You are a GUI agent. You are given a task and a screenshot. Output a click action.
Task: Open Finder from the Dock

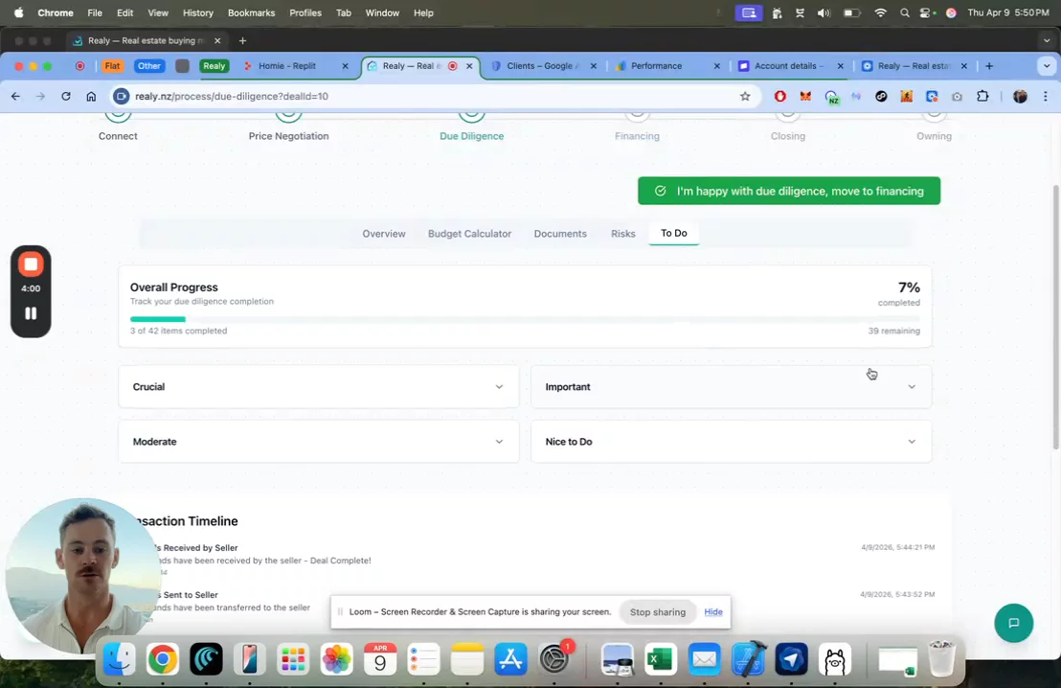(x=119, y=659)
